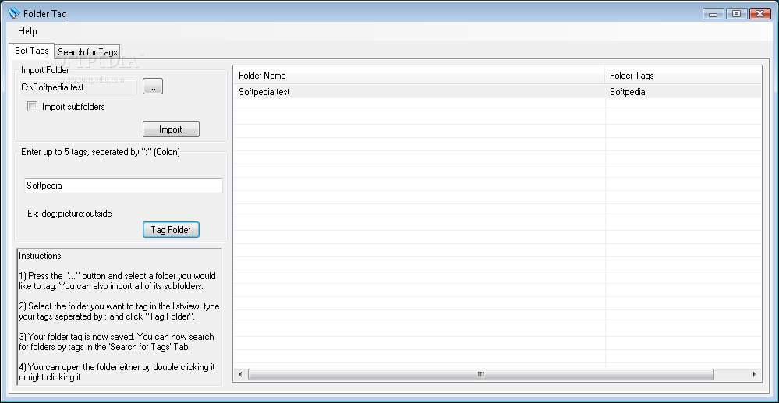Click the Folder Tag app icon in title bar
This screenshot has height=403, width=779.
[14, 13]
